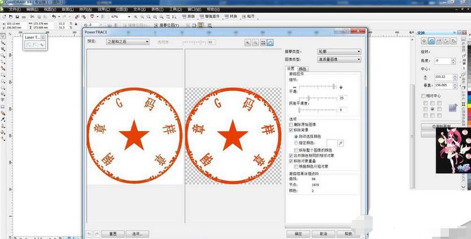Click the zoom in magnifier in PowerTRACE
This screenshot has width=471, height=239.
coord(248,42)
